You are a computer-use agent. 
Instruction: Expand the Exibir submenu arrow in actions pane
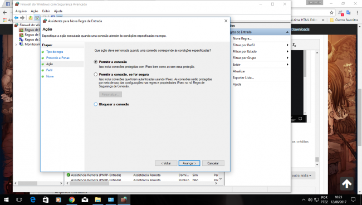(287, 65)
